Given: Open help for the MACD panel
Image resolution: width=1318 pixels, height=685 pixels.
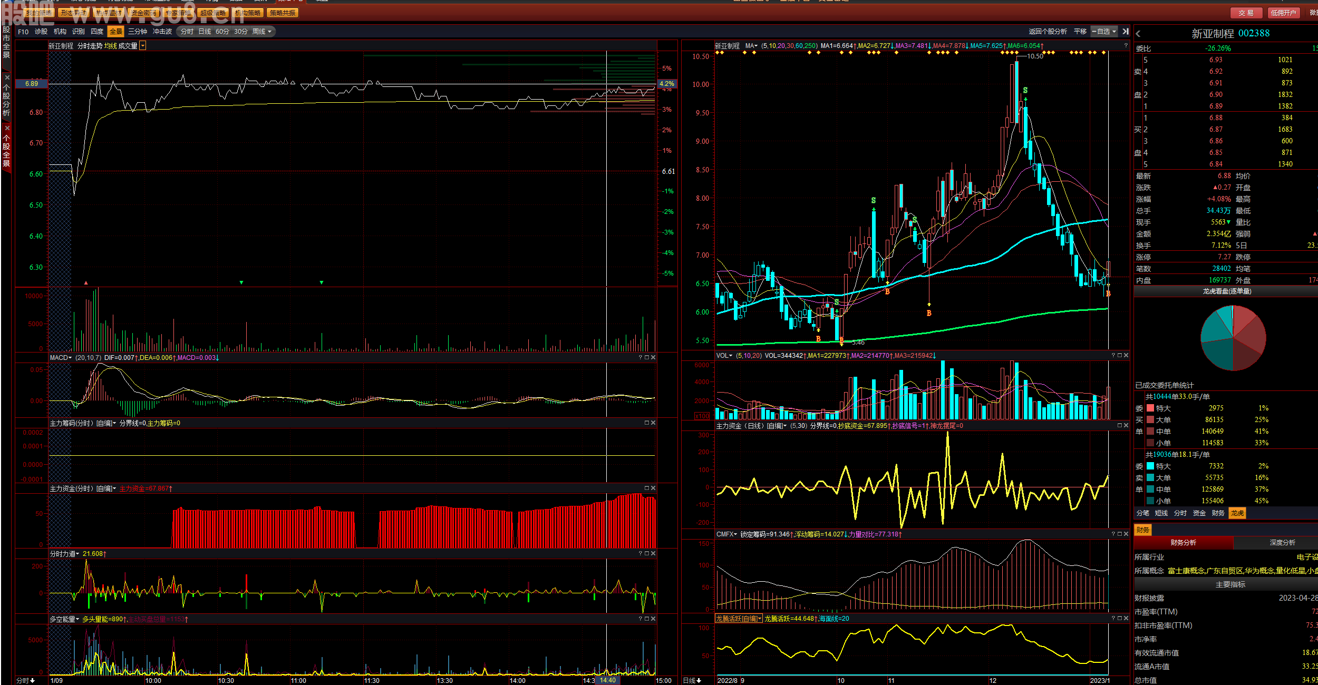Looking at the screenshot, I should 641,357.
